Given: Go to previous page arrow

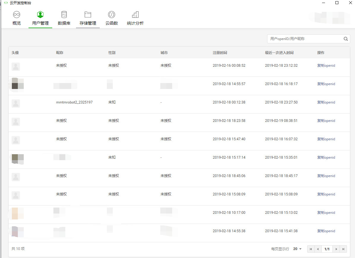Looking at the screenshot, I should pyautogui.click(x=318, y=249).
